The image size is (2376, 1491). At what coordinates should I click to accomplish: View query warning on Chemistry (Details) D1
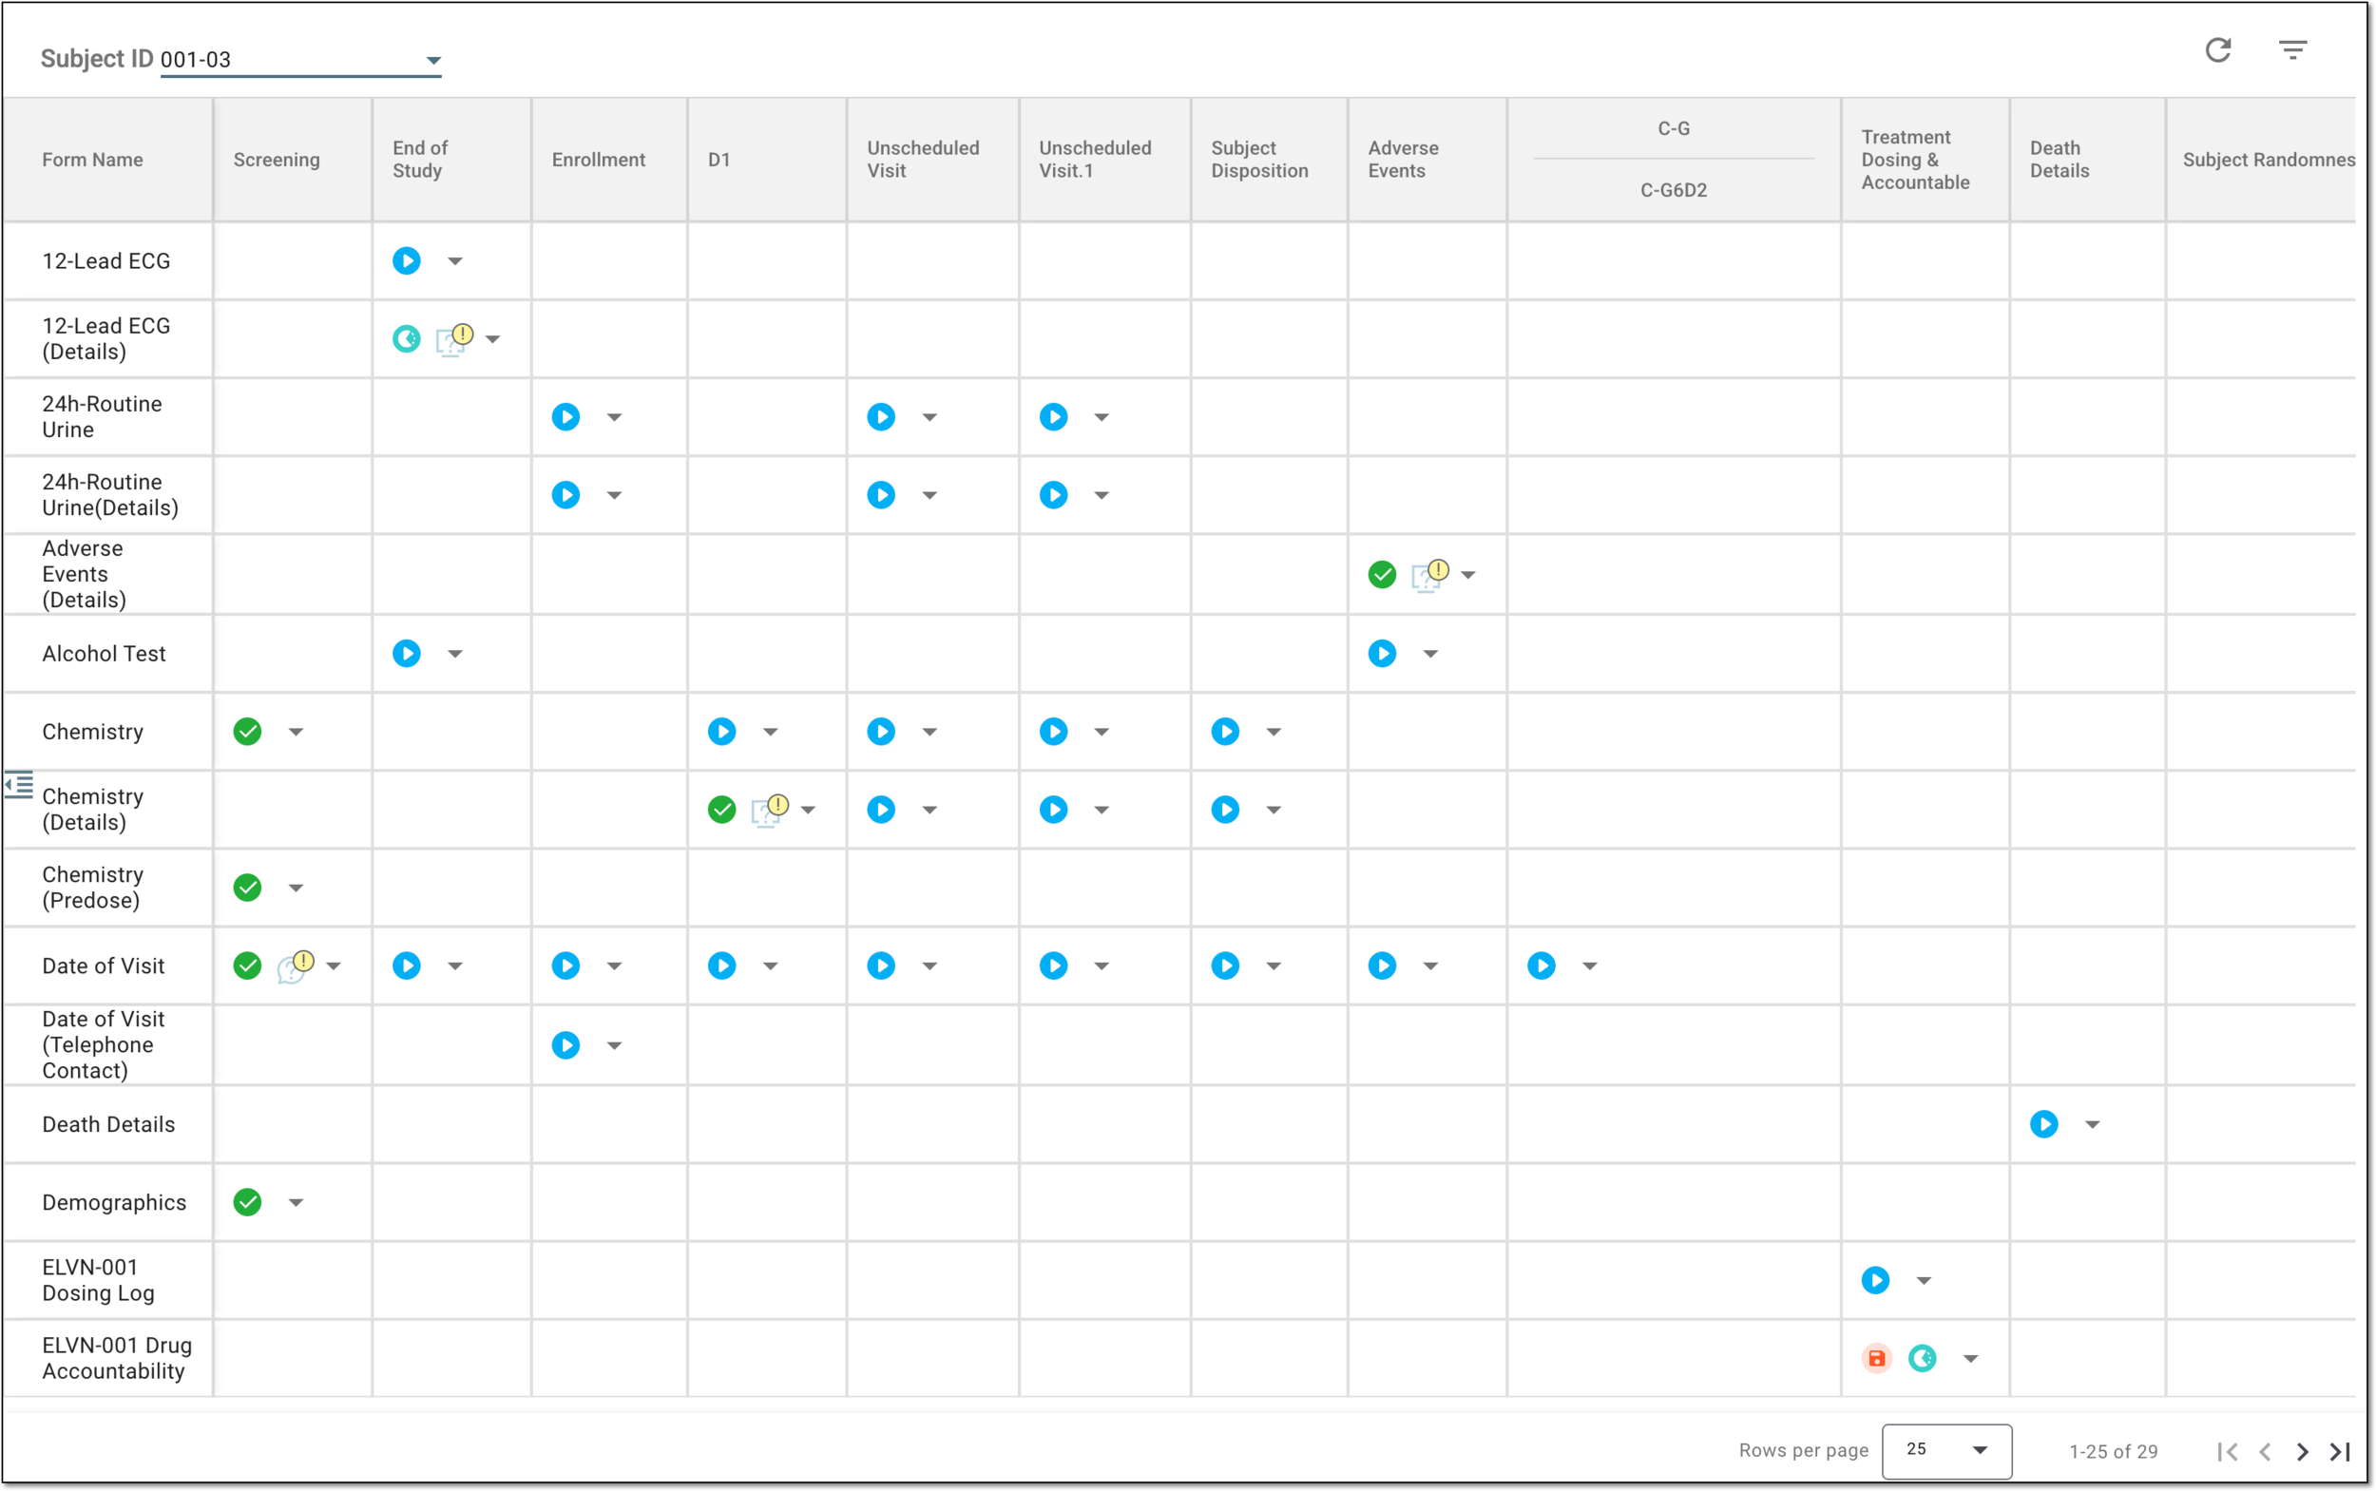pos(769,810)
